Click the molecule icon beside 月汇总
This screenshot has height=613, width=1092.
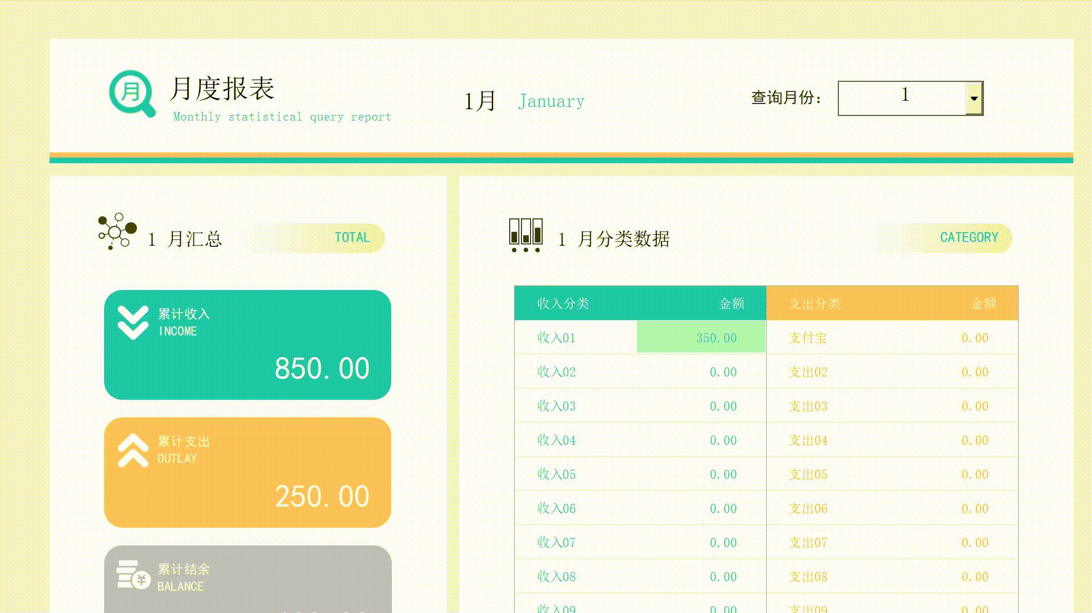point(117,231)
